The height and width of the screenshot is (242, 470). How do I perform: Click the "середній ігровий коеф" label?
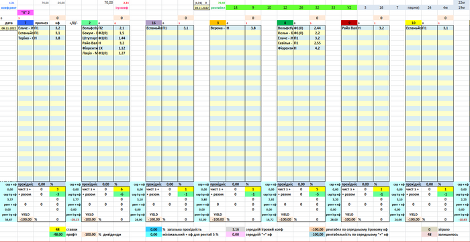click(x=265, y=229)
